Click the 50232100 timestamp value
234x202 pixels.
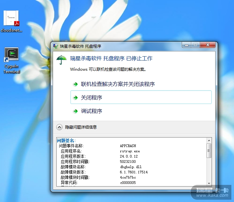click(x=128, y=162)
